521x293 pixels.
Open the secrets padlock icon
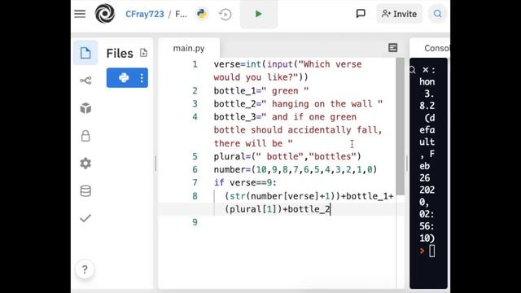point(85,136)
